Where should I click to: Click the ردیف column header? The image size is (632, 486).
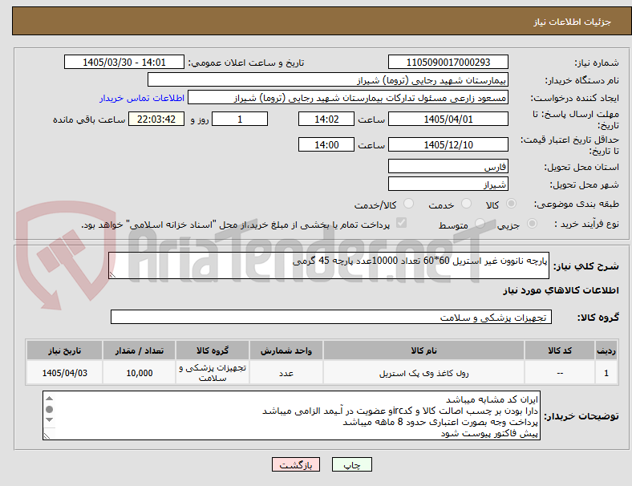pyautogui.click(x=606, y=350)
